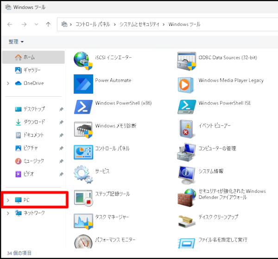Click the システム情報 monitor icon
The width and height of the screenshot is (278, 259).
point(187,175)
